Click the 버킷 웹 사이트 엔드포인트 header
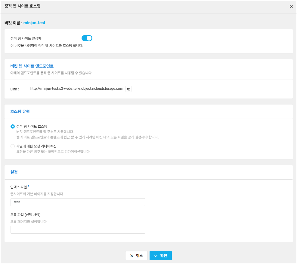297x264 pixels. pos(32,66)
